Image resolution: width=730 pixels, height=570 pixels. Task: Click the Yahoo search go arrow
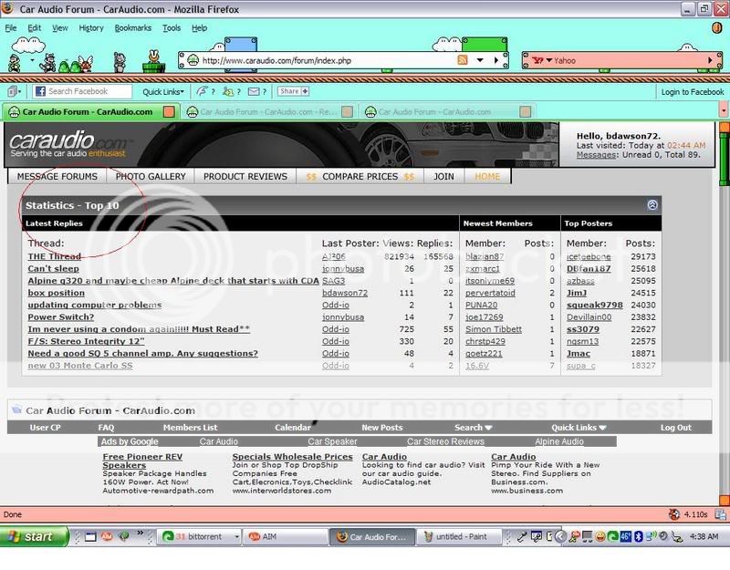[710, 60]
